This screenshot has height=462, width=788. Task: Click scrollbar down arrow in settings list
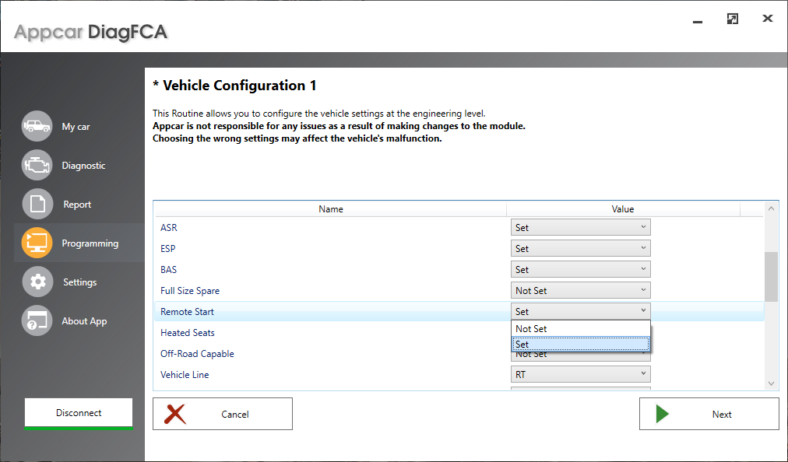[x=771, y=383]
